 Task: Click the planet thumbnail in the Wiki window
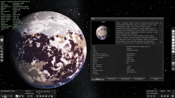tap(103, 33)
